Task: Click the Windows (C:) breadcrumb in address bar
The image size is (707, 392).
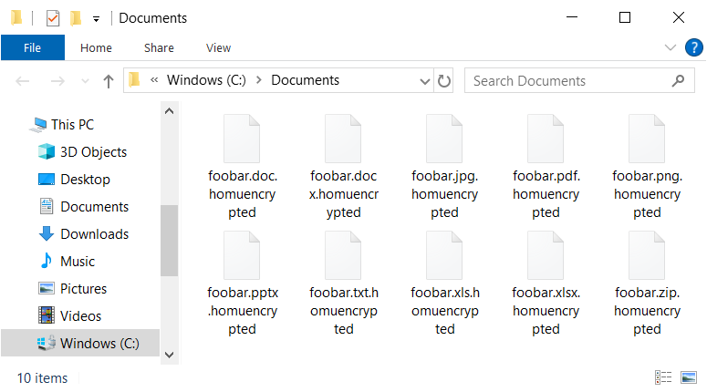Action: tap(206, 80)
